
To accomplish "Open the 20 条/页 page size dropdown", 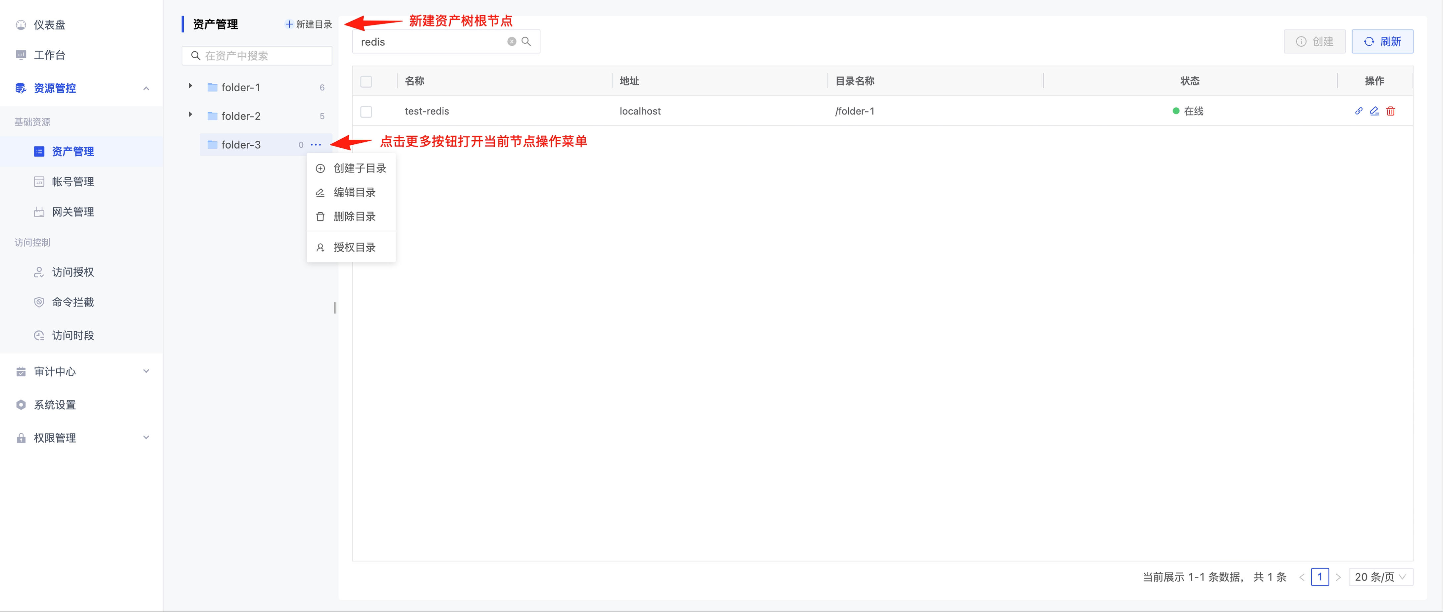I will (x=1381, y=577).
